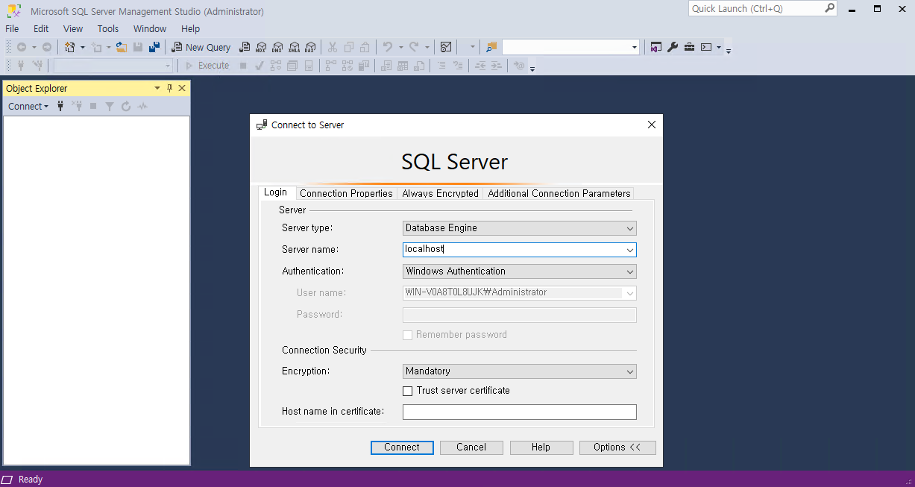Open a new DAX query

[x=310, y=47]
